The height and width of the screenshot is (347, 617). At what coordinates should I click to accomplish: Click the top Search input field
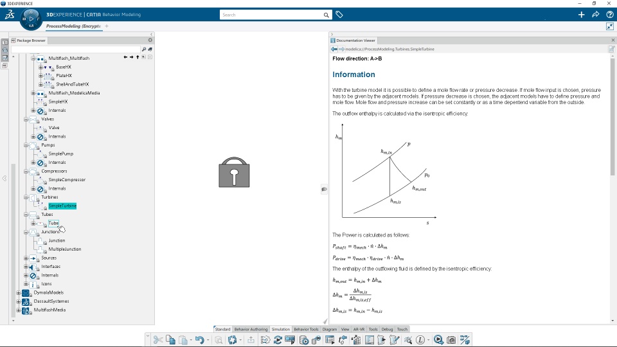pos(271,15)
